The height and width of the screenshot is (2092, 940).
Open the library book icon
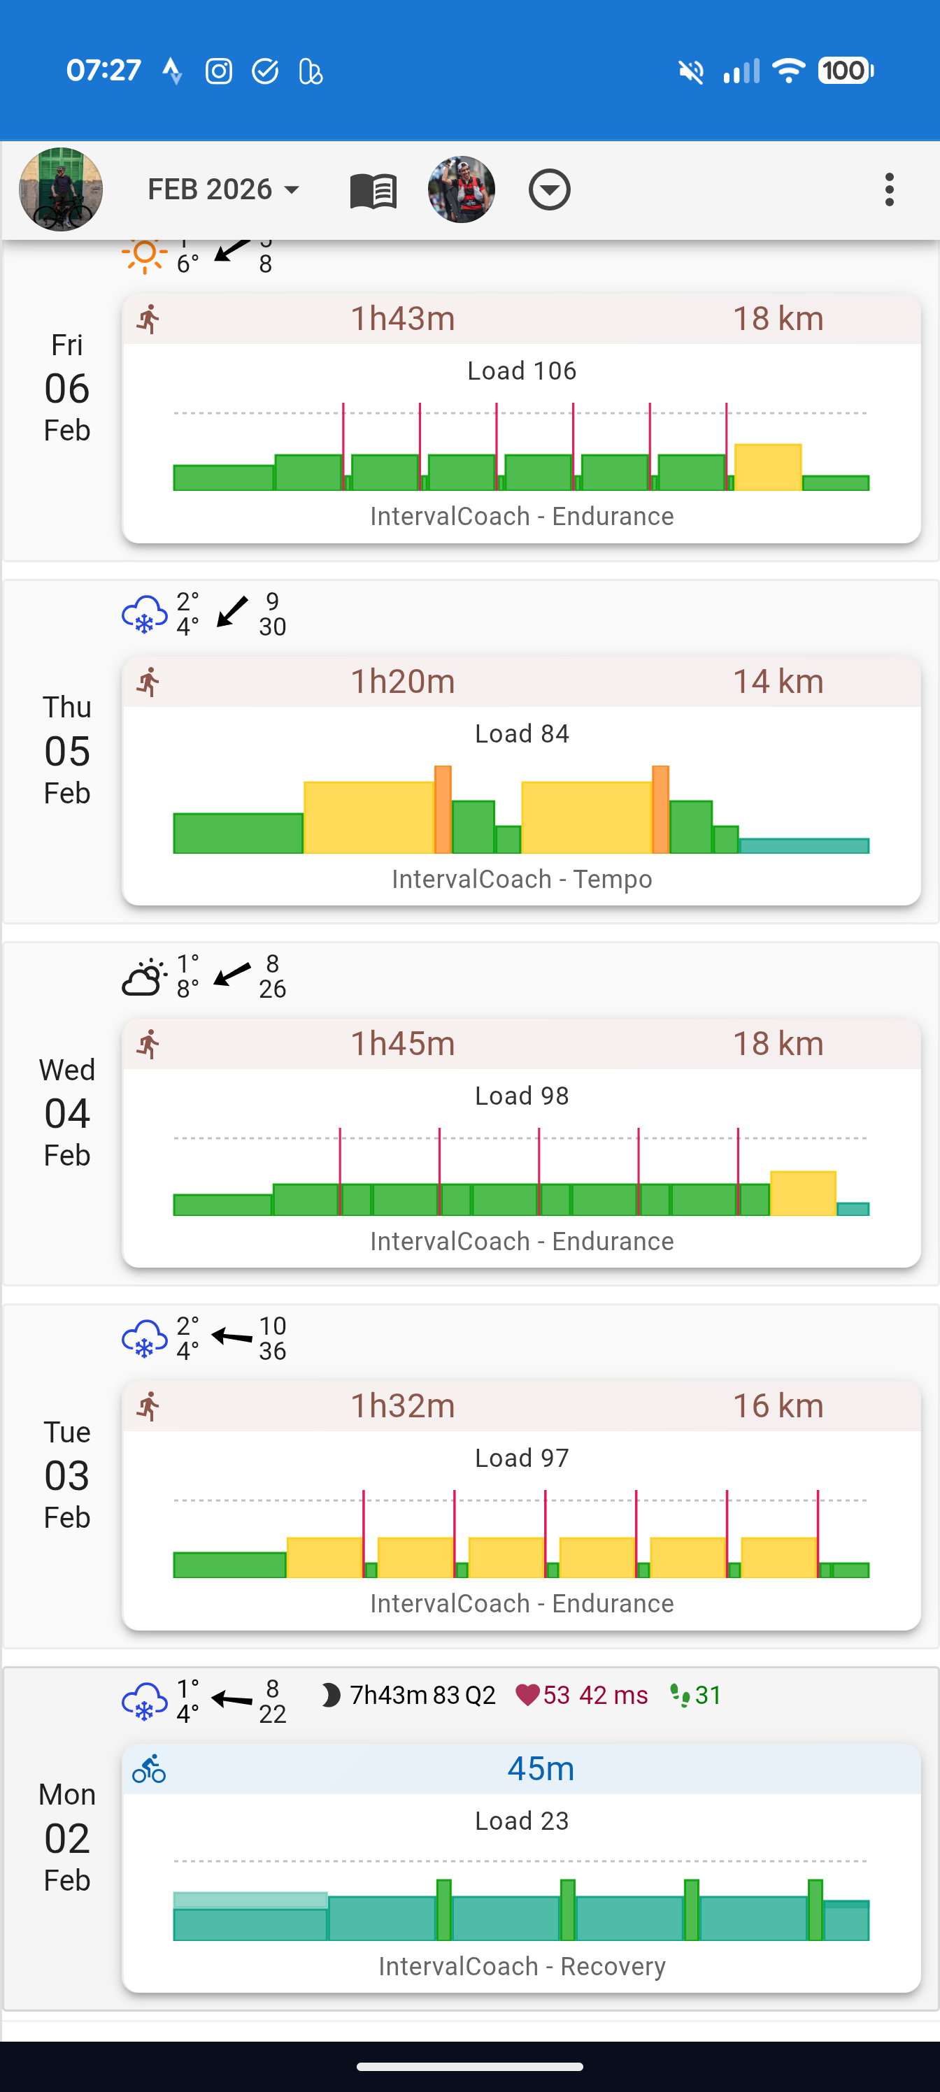373,191
